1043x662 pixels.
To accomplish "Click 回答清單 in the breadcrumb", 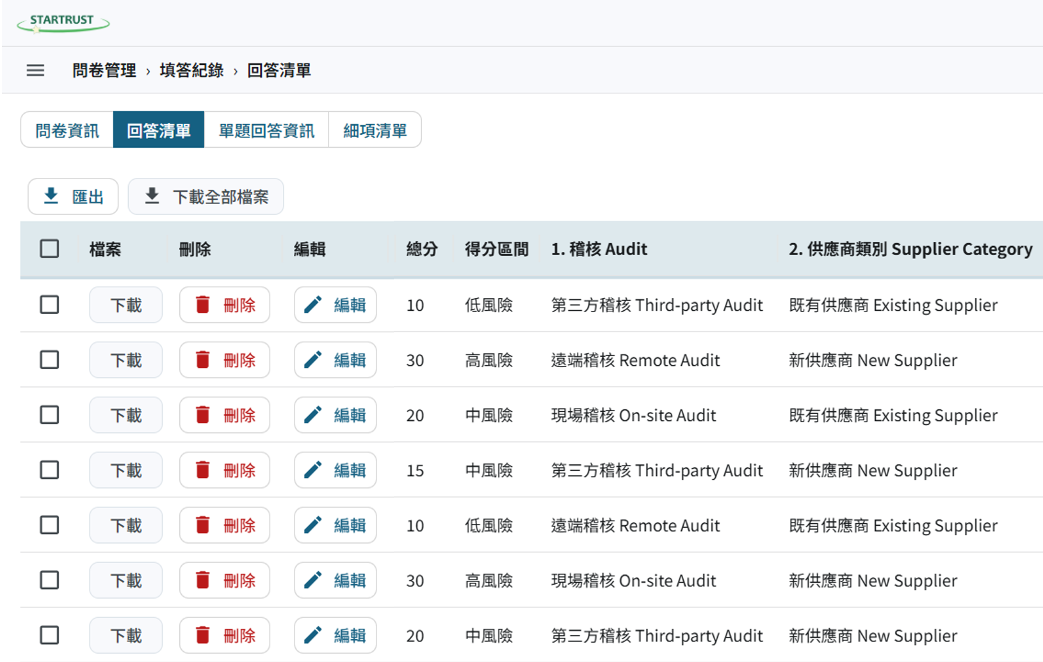I will tap(279, 70).
